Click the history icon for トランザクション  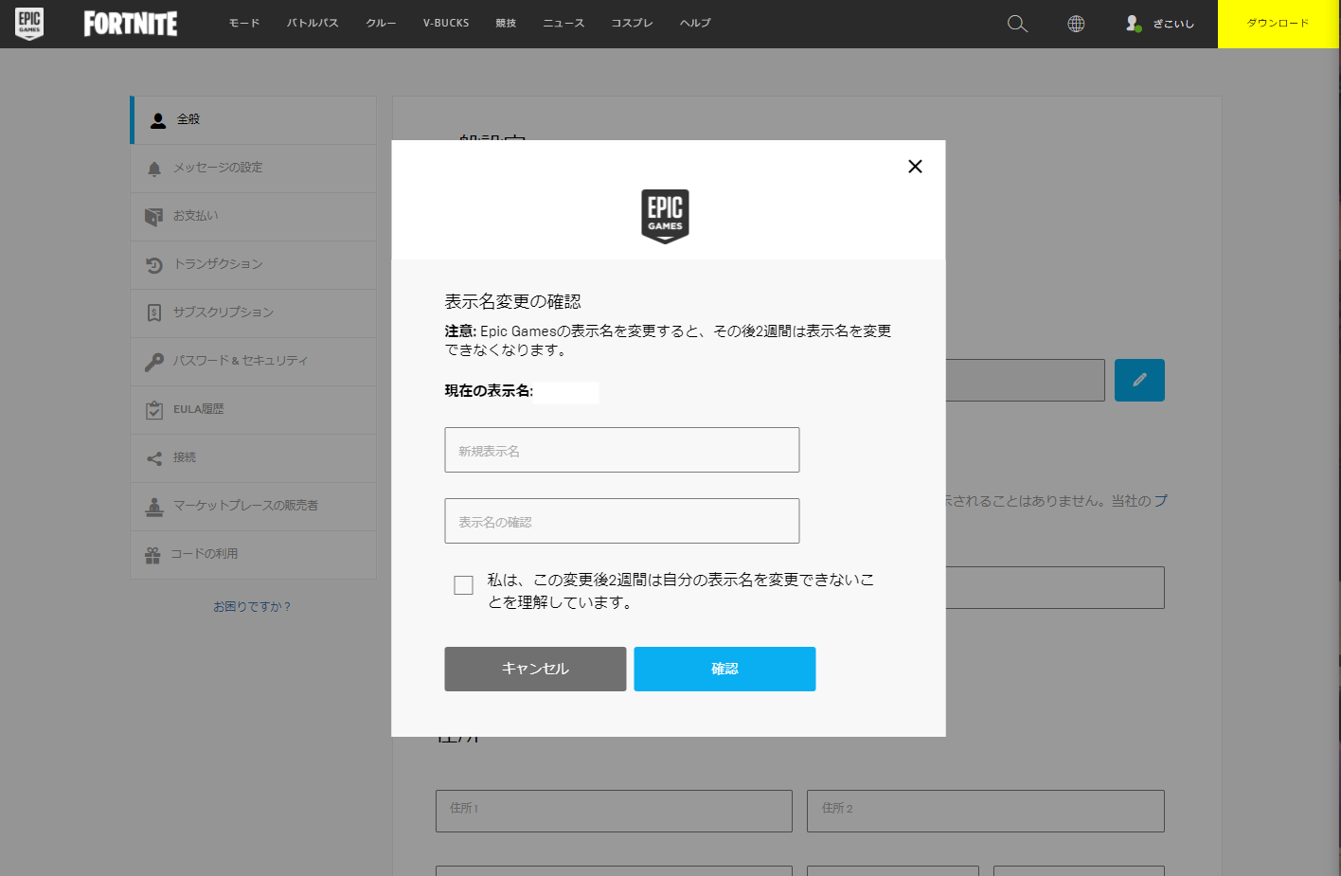click(x=154, y=265)
